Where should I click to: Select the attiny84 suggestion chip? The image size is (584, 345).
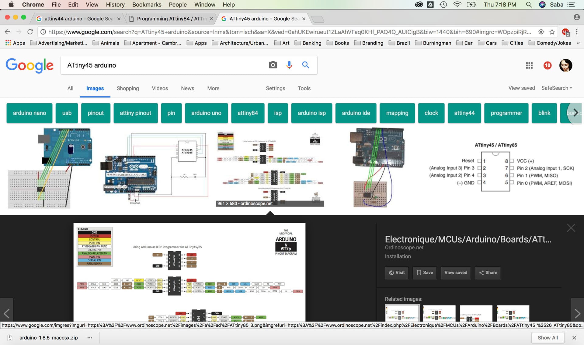pyautogui.click(x=248, y=113)
